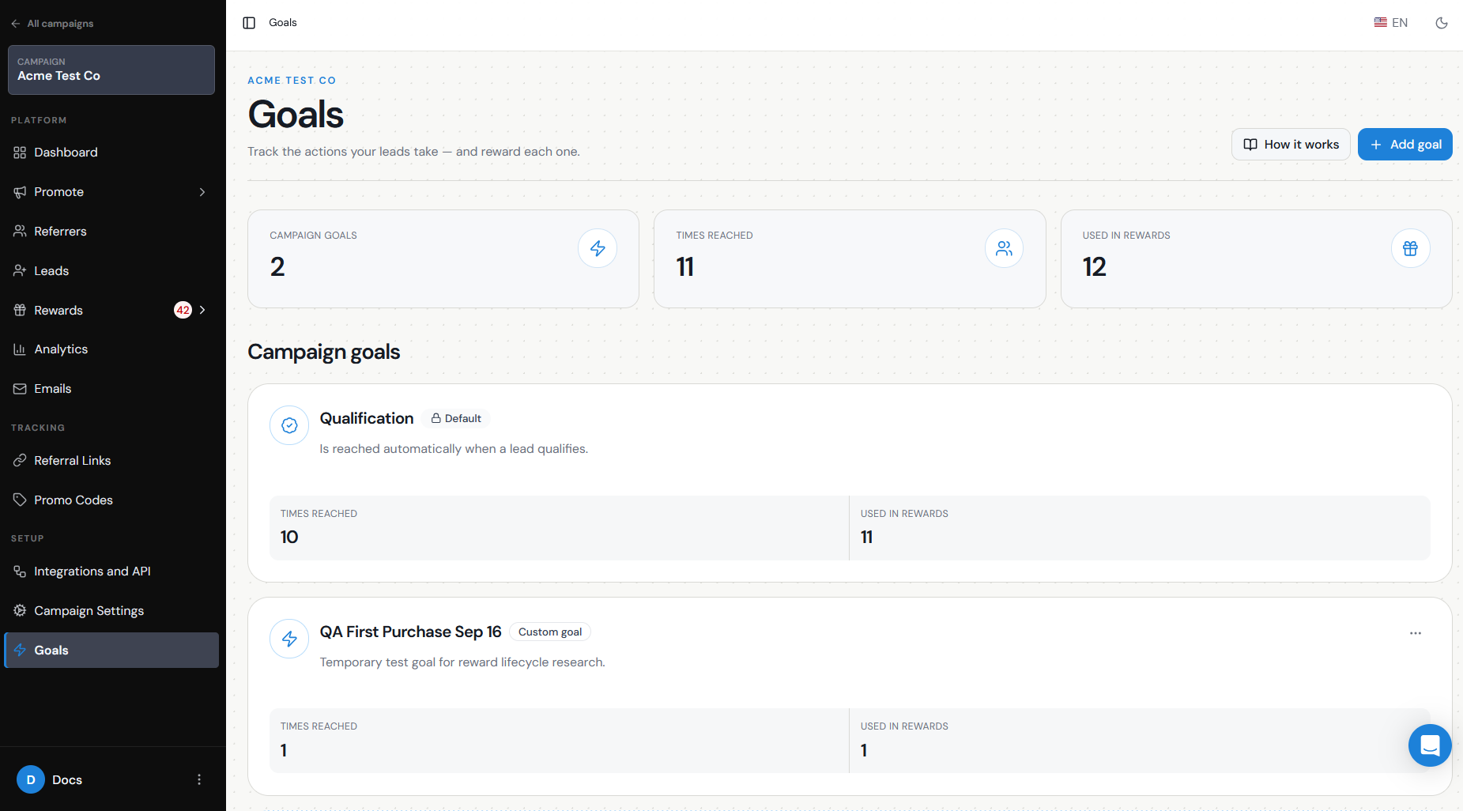
Task: Click the Analytics bar chart icon
Action: pos(20,349)
